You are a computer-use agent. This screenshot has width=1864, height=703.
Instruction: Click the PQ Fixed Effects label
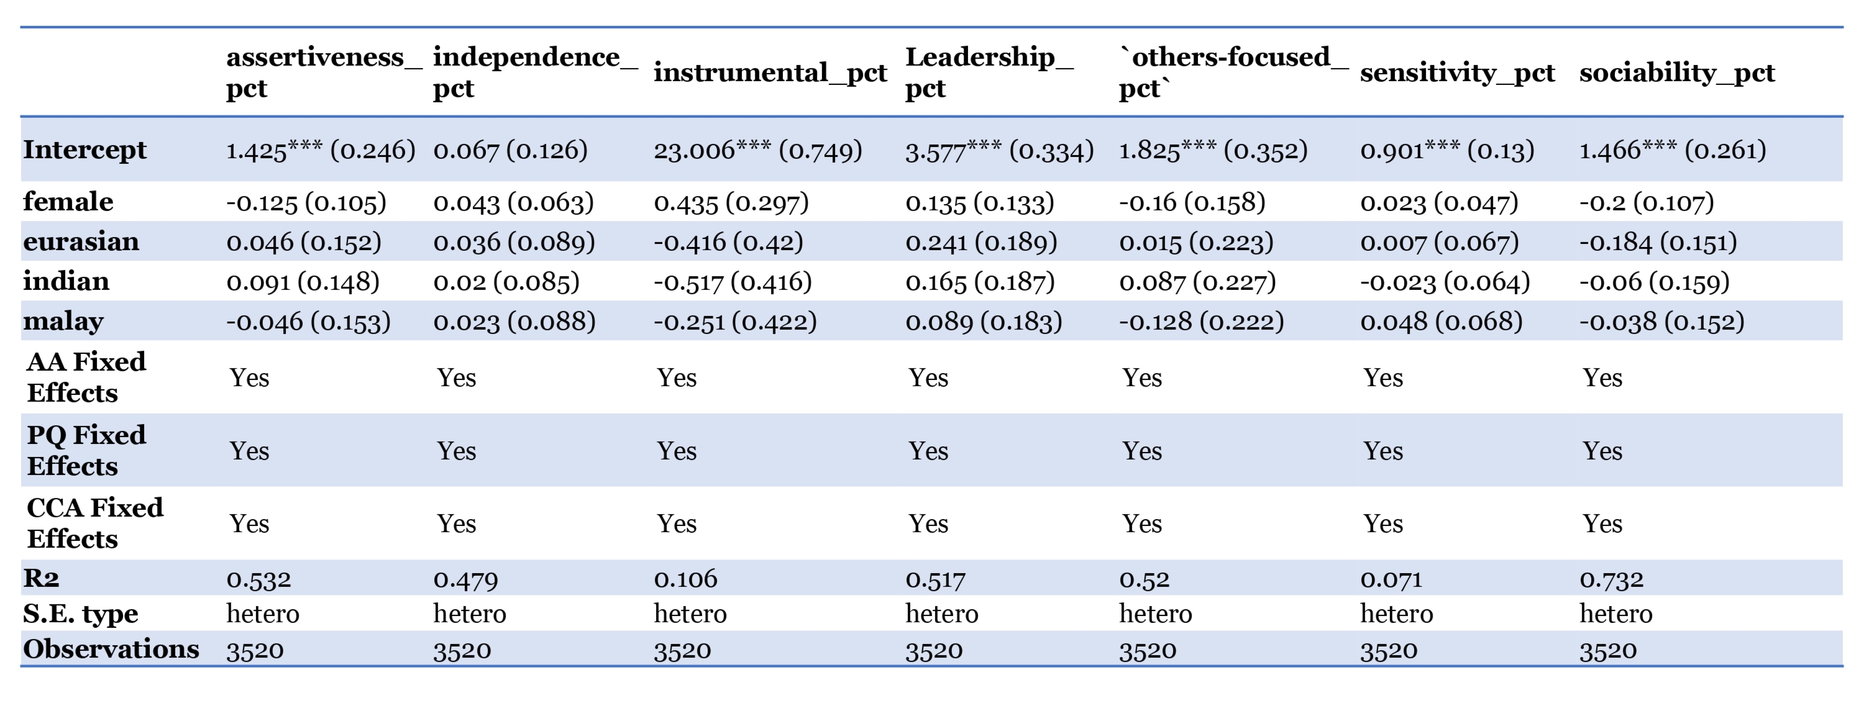(x=87, y=450)
